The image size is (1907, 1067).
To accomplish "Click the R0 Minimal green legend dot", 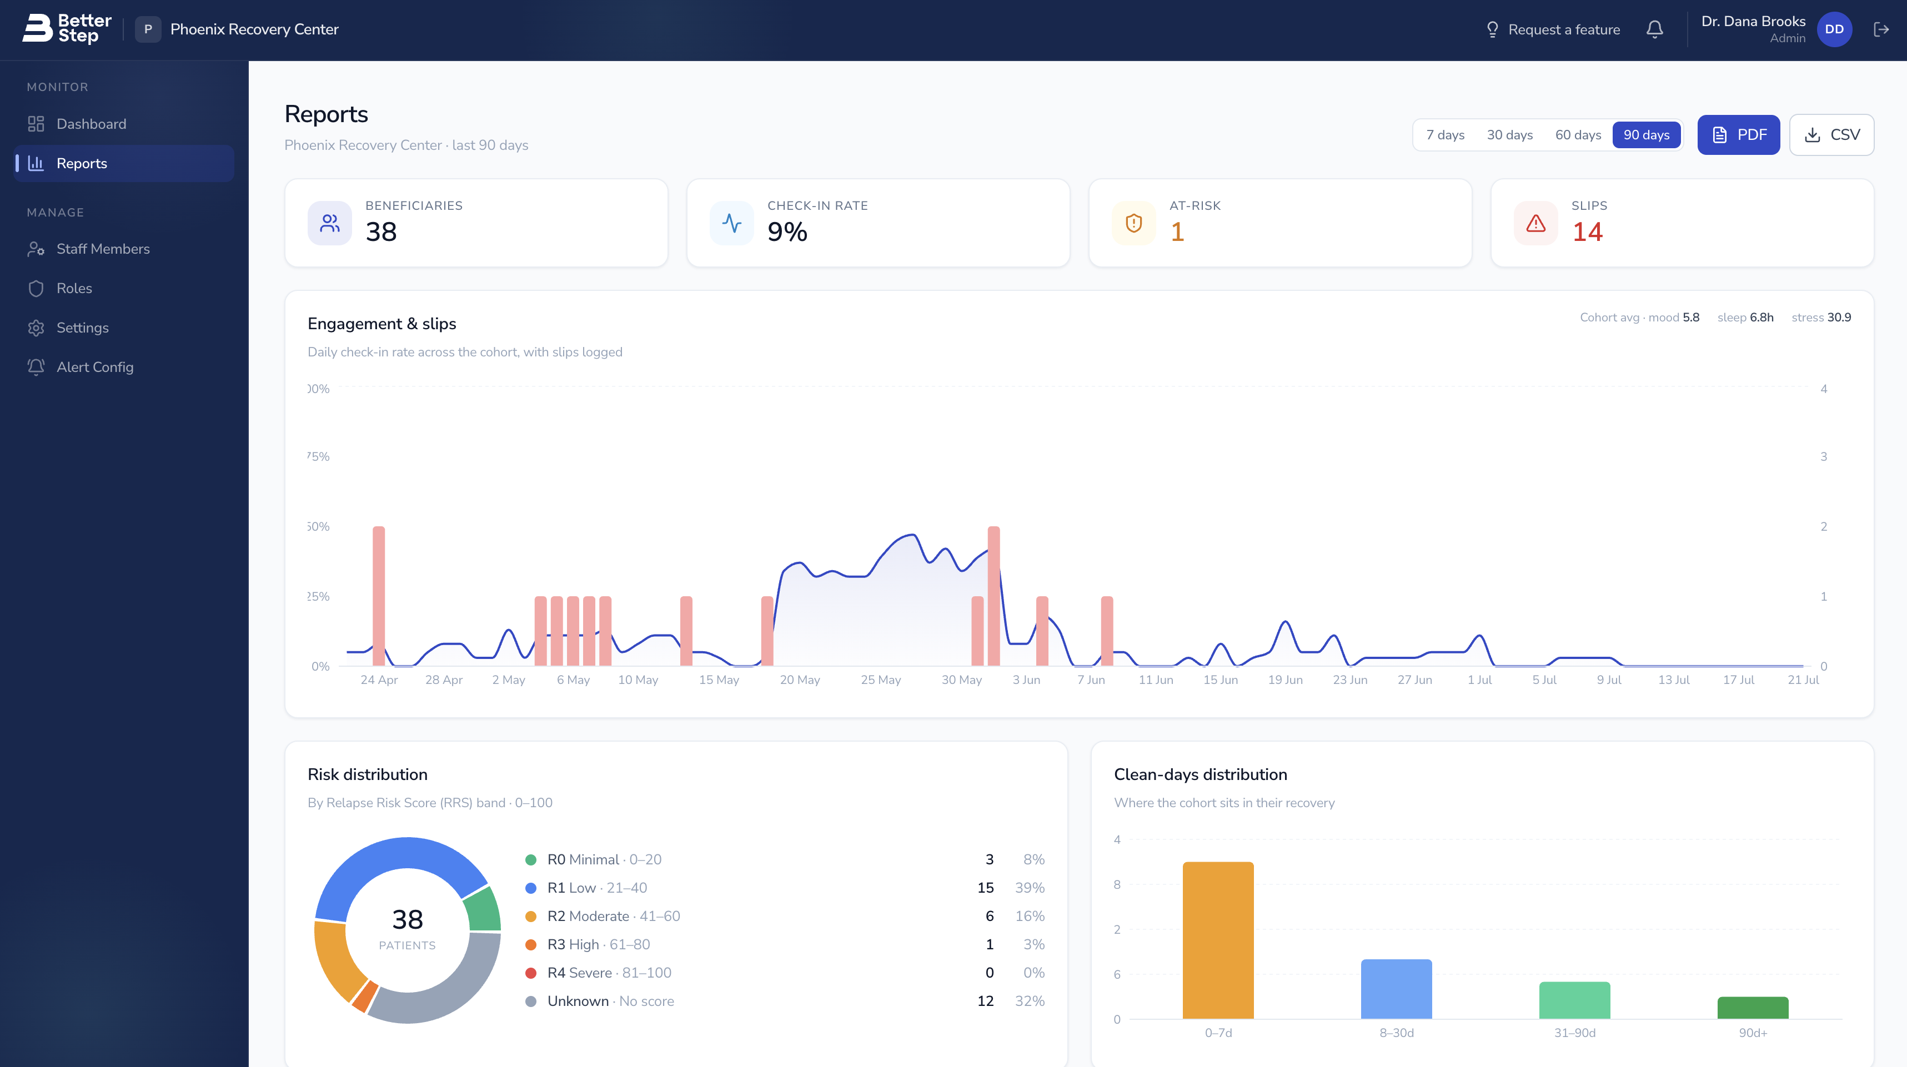I will coord(531,860).
